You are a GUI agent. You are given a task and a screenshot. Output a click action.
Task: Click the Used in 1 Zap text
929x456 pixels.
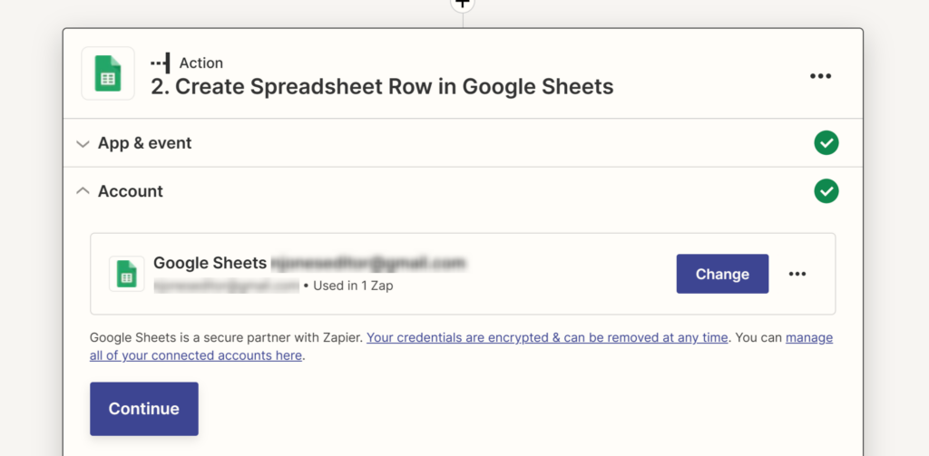353,286
